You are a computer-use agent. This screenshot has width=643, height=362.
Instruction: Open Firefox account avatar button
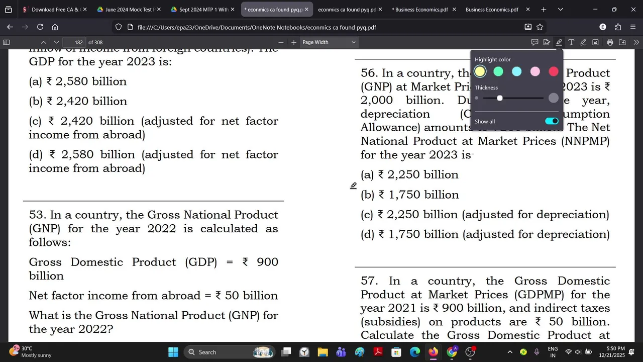coord(603,27)
